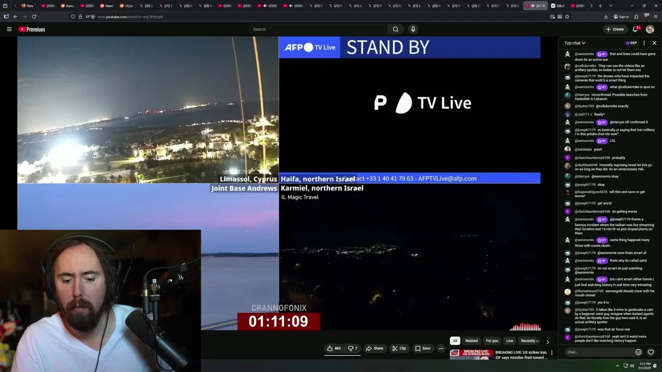
Task: Open more actions three-dot under video
Action: pos(441,348)
